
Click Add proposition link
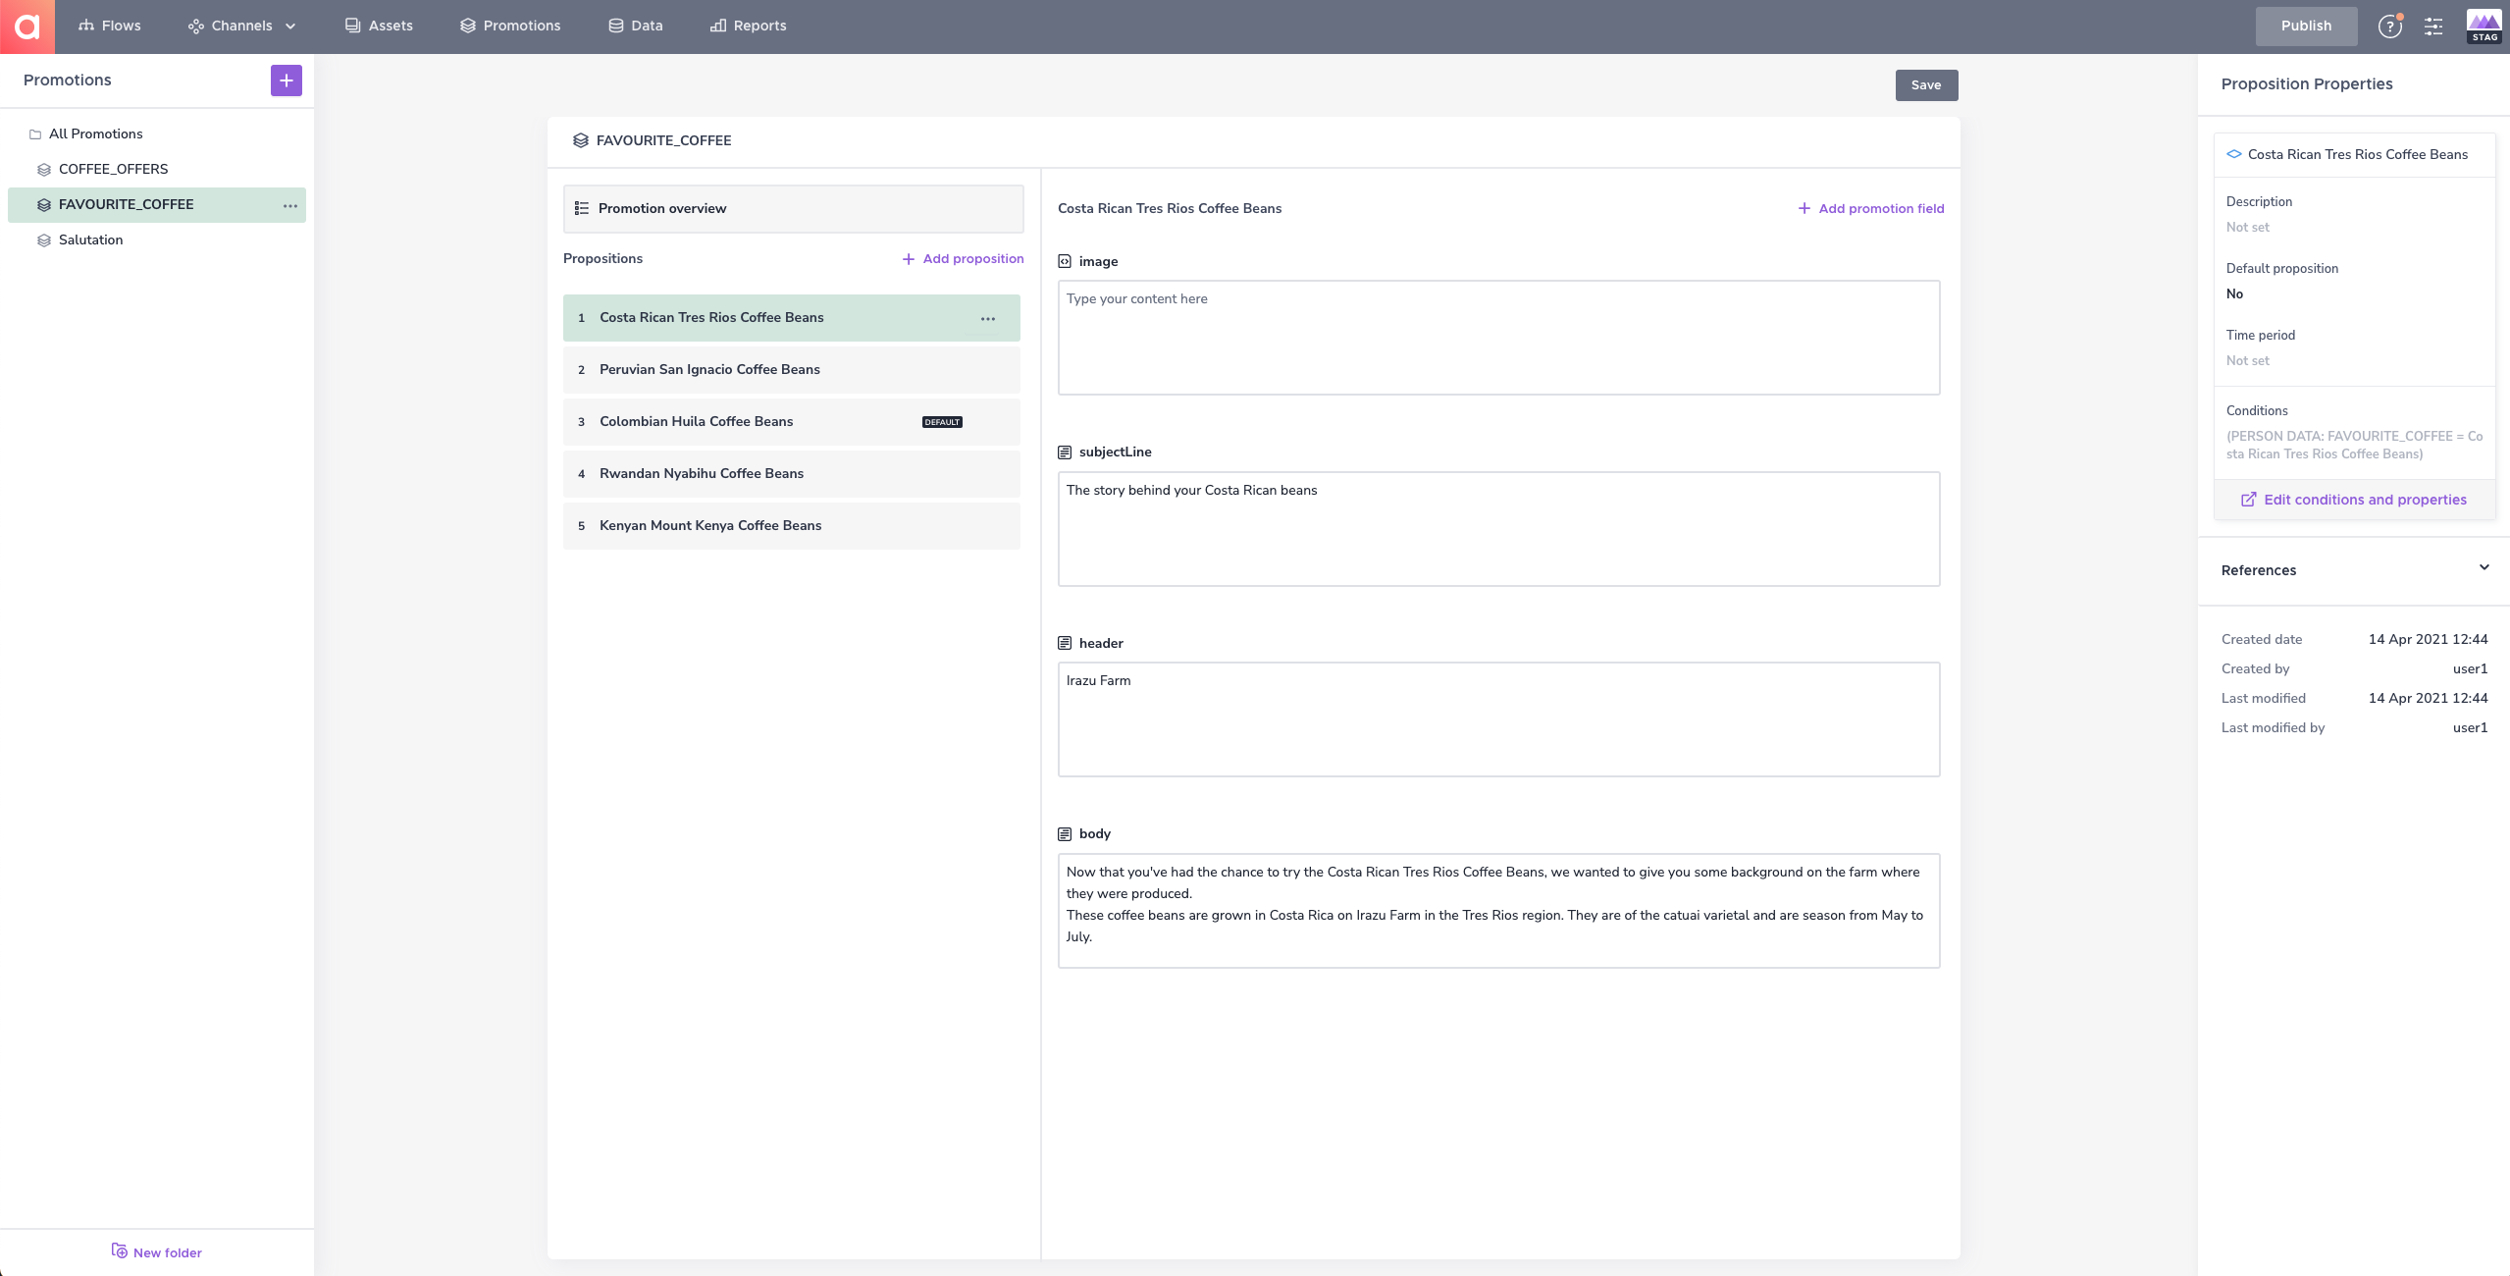963,258
